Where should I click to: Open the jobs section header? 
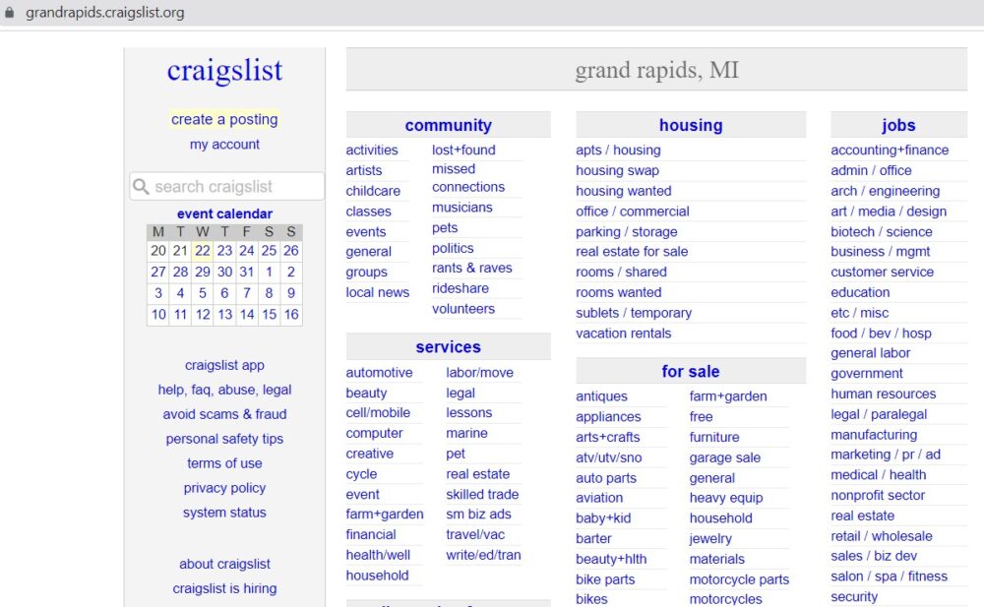coord(897,125)
